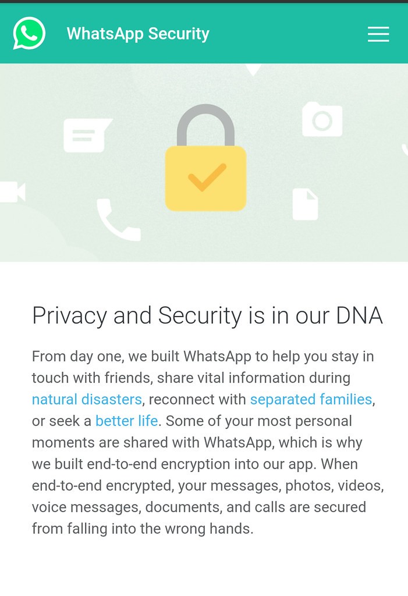This screenshot has width=408, height=596.
Task: Click the document file icon
Action: pyautogui.click(x=305, y=204)
